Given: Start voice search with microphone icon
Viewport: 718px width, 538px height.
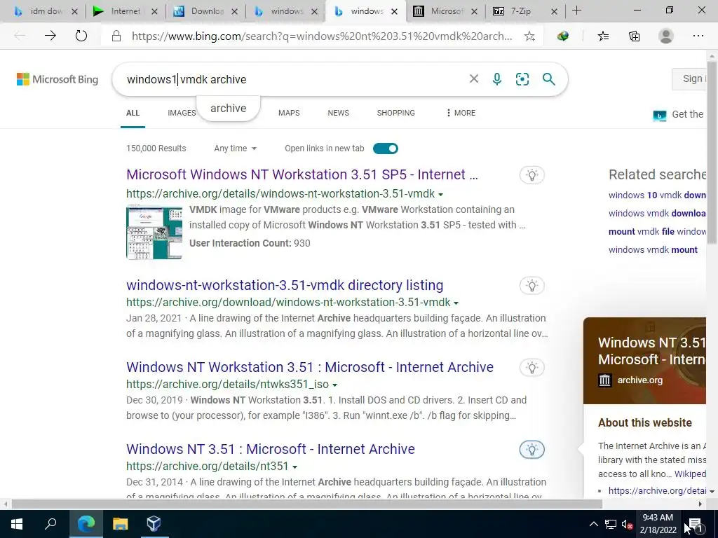Looking at the screenshot, I should coord(497,79).
